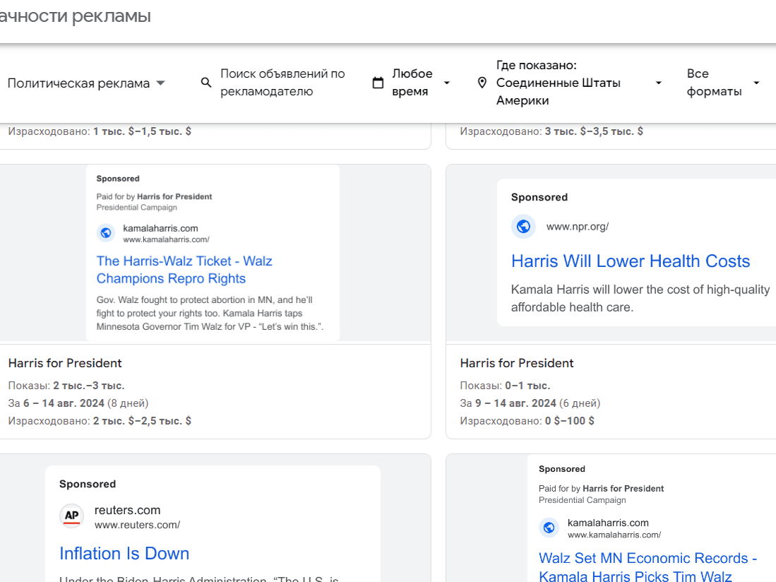Click globe icon in Walz Economic Records ad
This screenshot has width=776, height=582.
pyautogui.click(x=549, y=528)
